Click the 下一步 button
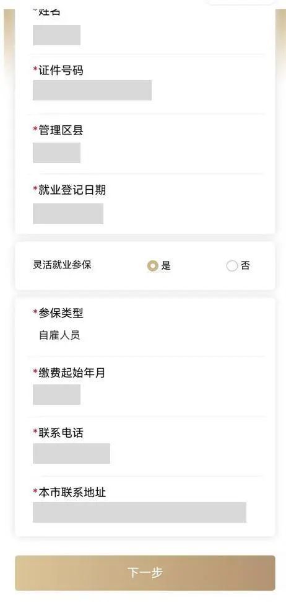This screenshot has width=286, height=602. point(145,573)
